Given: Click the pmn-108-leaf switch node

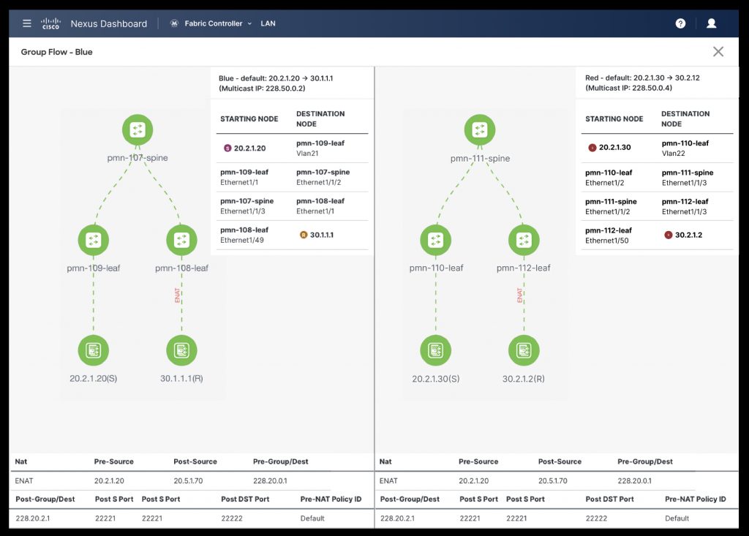Looking at the screenshot, I should click(x=181, y=240).
